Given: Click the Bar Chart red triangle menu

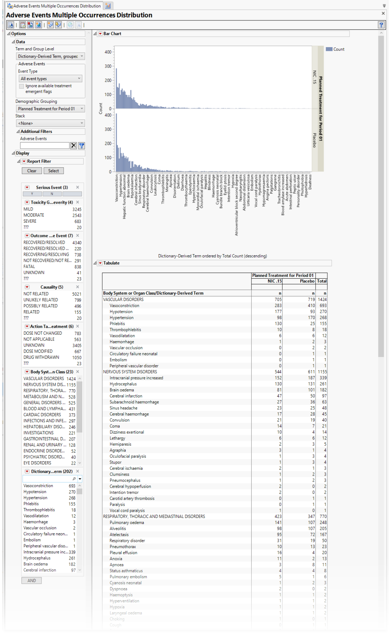Looking at the screenshot, I should pyautogui.click(x=100, y=34).
